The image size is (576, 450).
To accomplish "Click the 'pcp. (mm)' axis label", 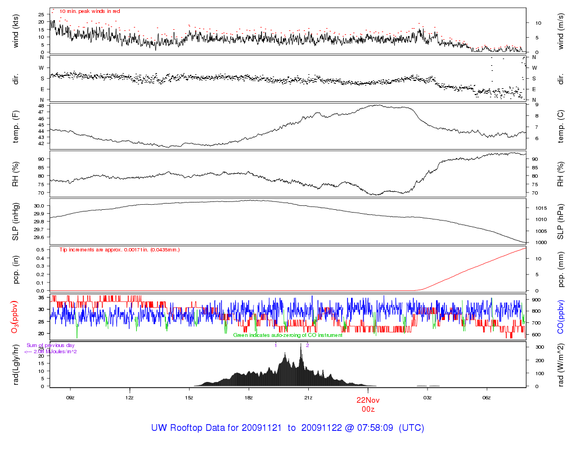I will pyautogui.click(x=560, y=269).
